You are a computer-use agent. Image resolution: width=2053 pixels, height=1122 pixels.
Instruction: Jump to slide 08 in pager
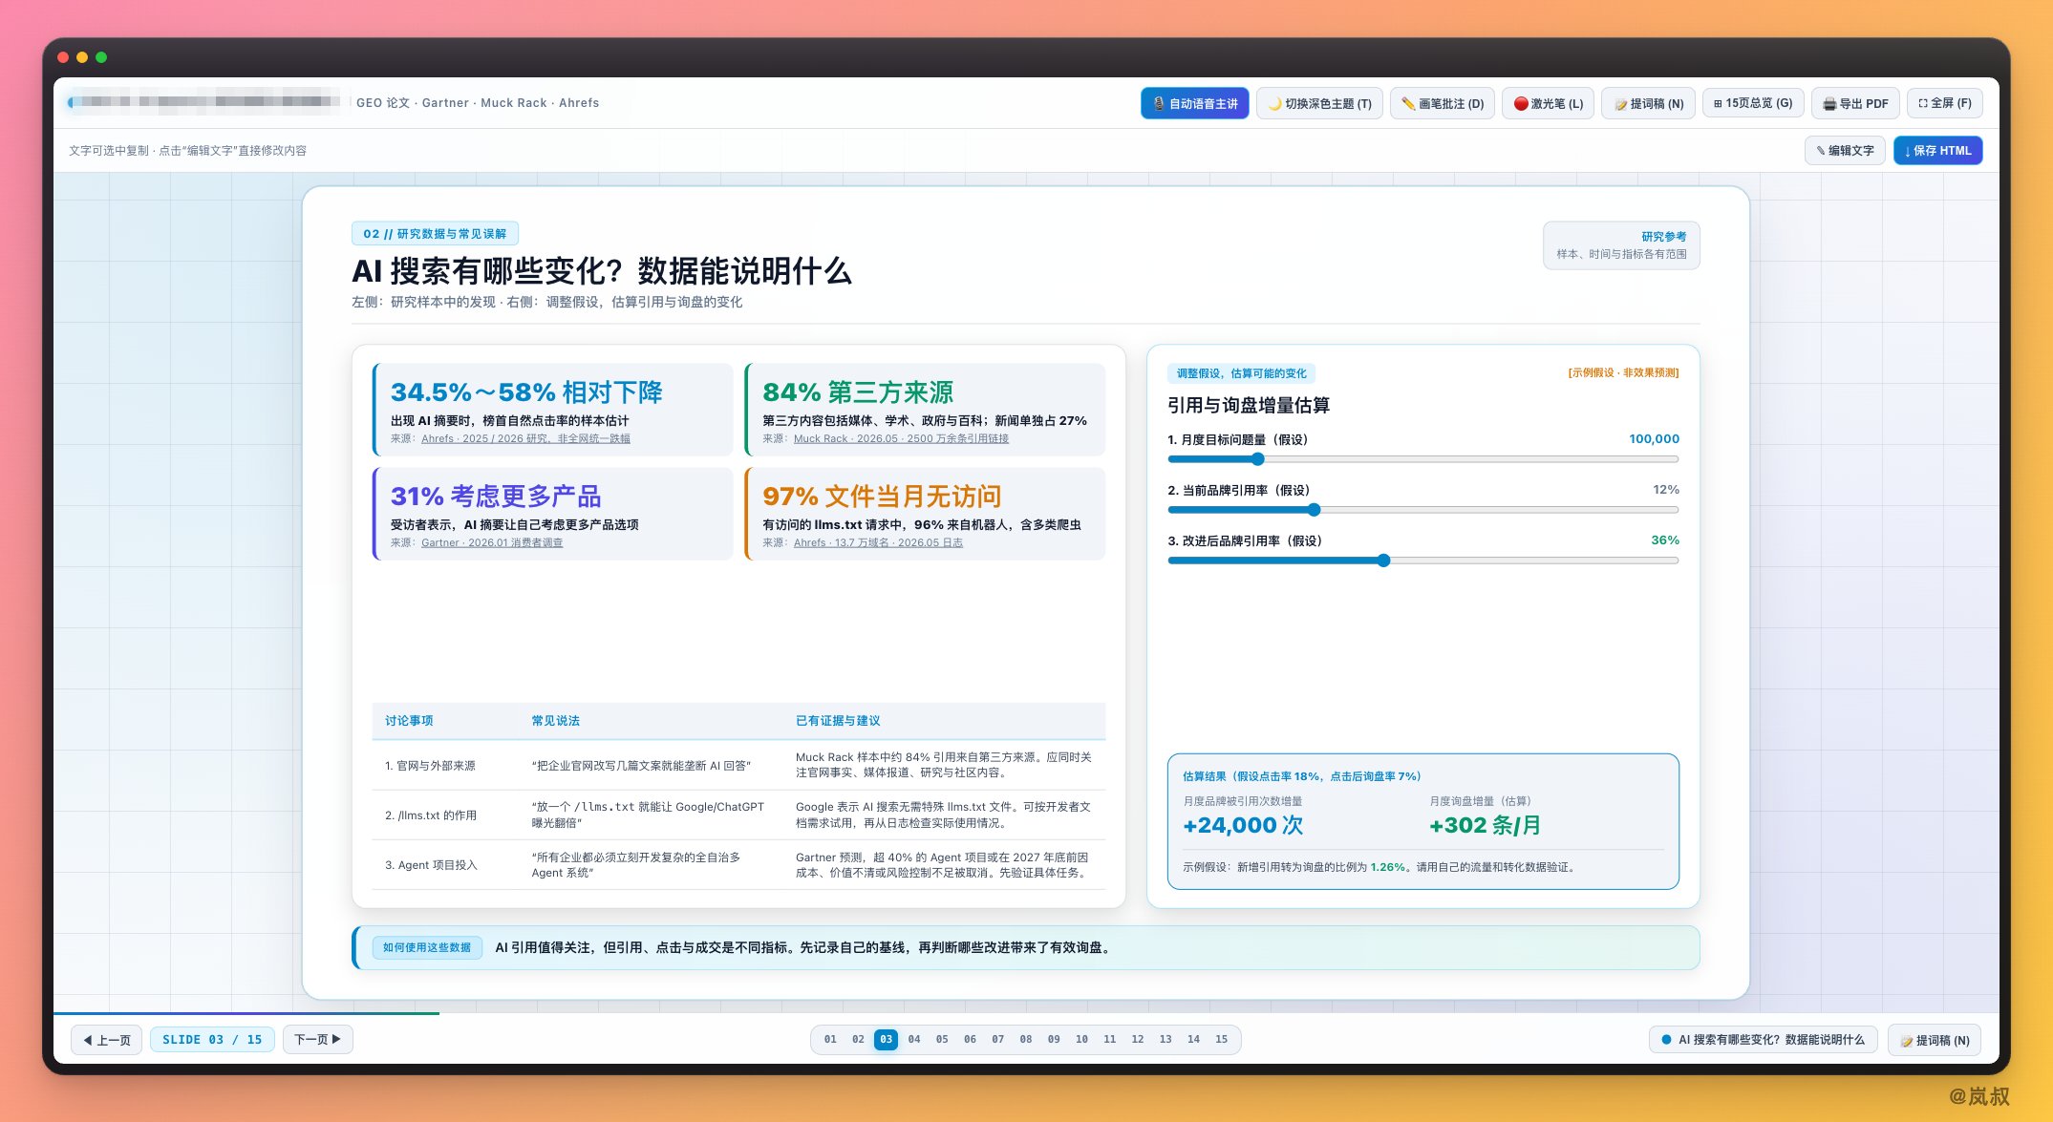(x=1026, y=1039)
